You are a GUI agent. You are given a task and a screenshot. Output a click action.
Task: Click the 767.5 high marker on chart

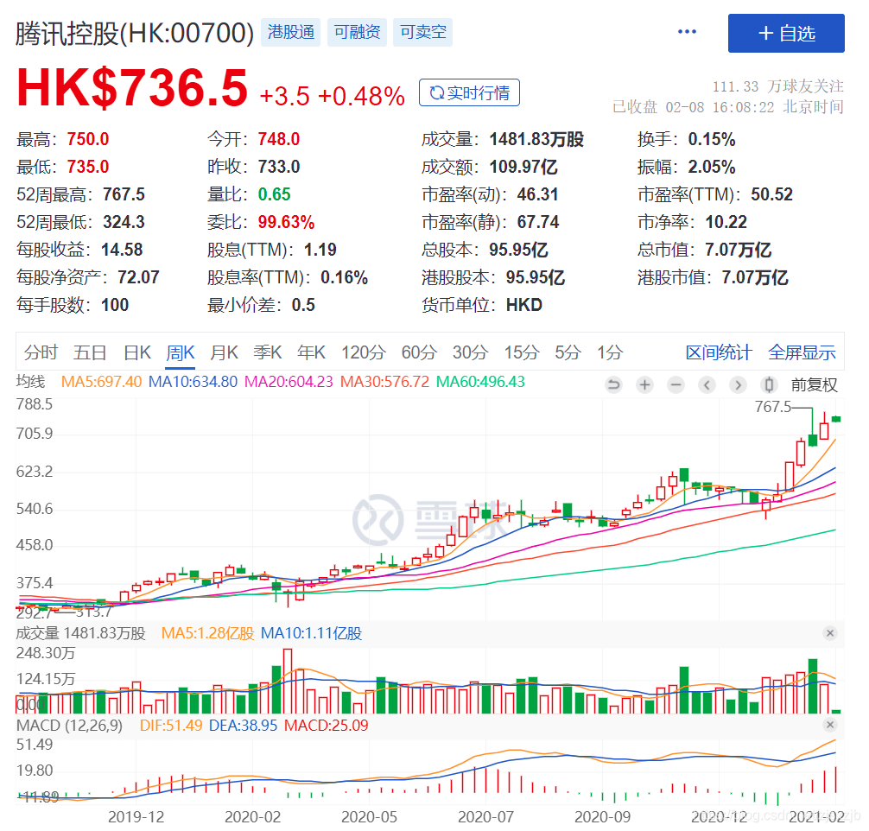coord(773,407)
